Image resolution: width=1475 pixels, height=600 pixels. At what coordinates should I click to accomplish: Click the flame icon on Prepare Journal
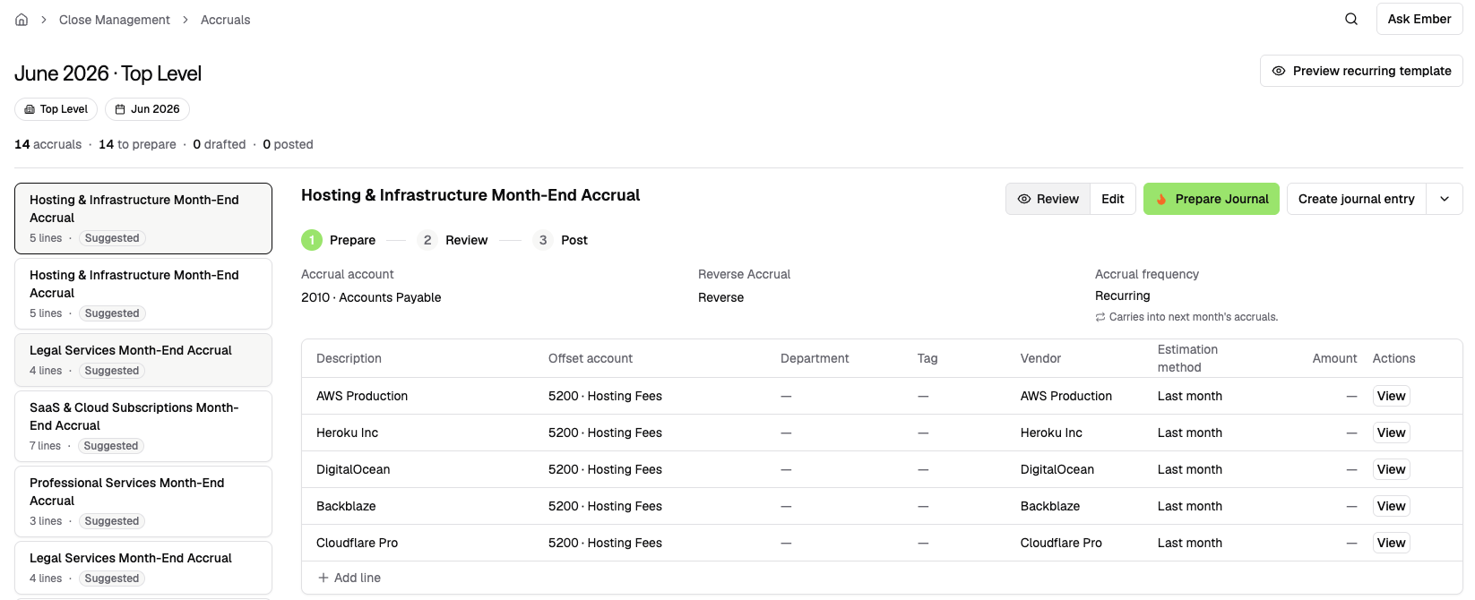[x=1161, y=199]
